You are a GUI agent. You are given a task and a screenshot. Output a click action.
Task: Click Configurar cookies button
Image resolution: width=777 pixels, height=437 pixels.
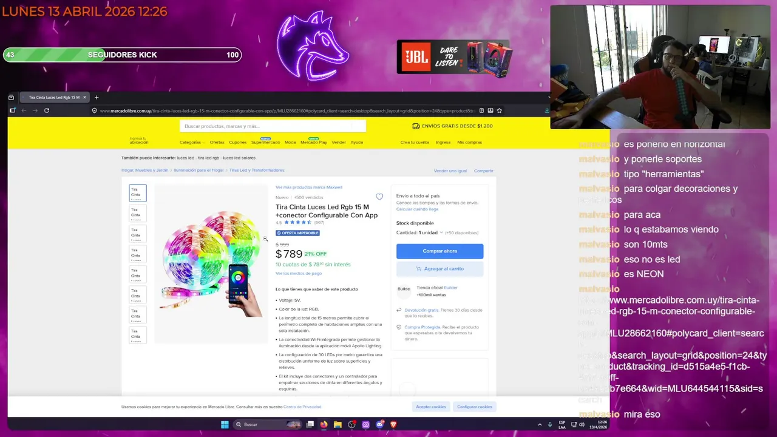pos(475,407)
